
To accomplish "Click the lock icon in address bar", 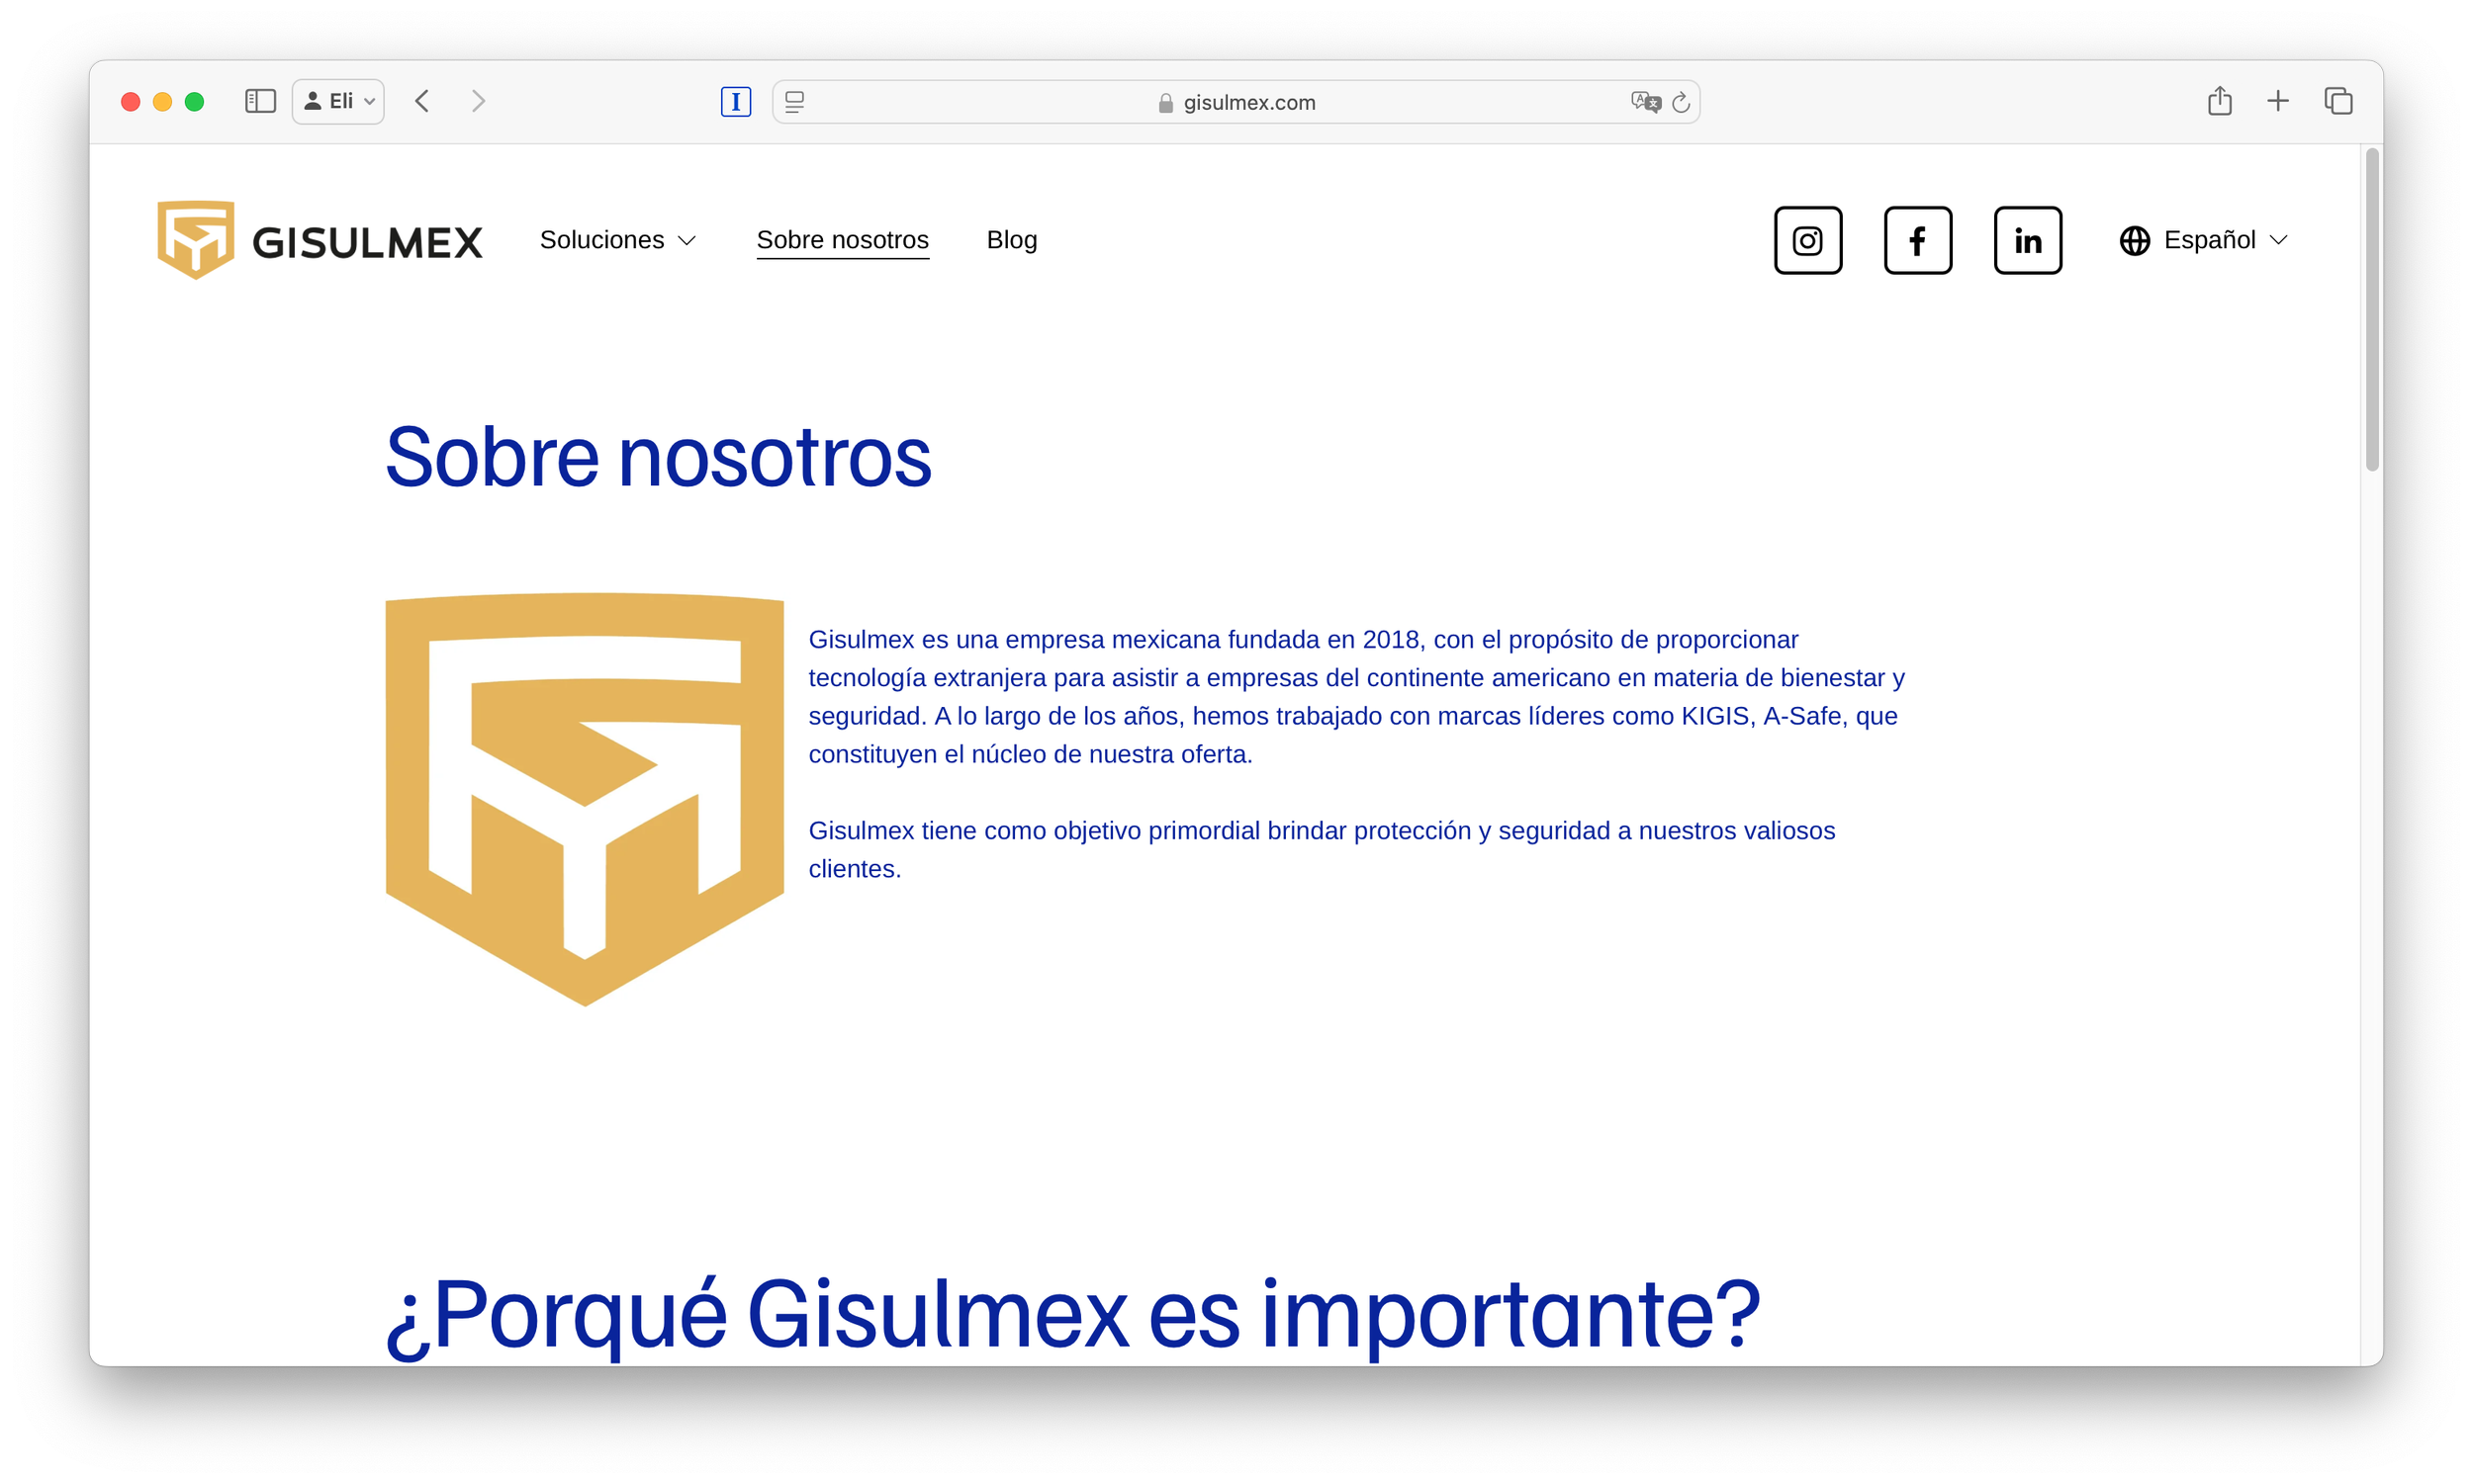I will tap(1165, 102).
